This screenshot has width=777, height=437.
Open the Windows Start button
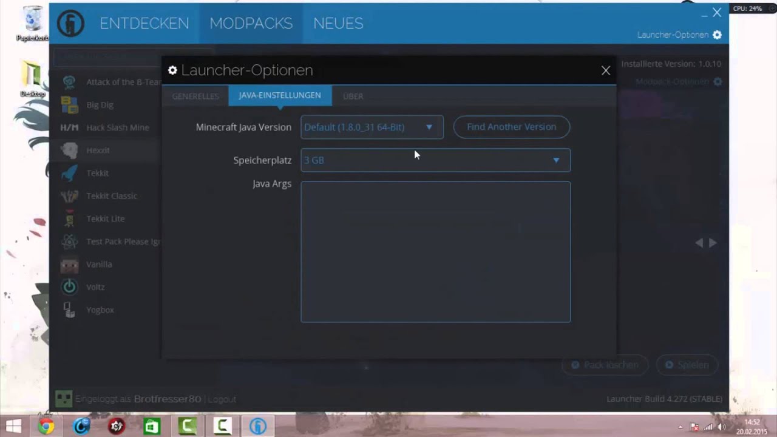[13, 426]
